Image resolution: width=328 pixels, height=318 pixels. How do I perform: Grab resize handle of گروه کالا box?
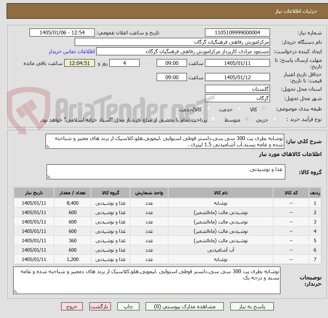click(x=49, y=177)
